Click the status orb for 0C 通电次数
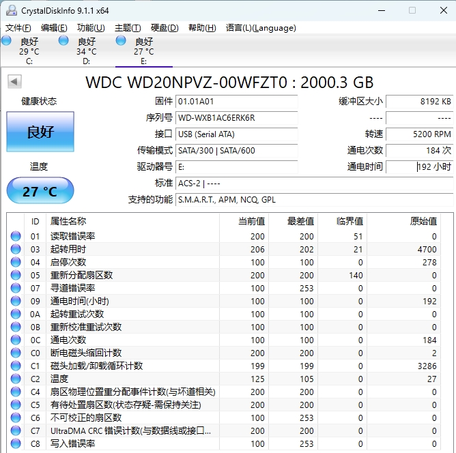Viewport: 456px width, 453px height. pos(16,340)
